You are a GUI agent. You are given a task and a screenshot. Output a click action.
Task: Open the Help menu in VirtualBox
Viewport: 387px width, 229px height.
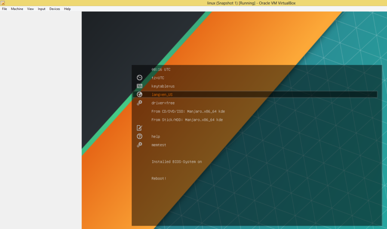point(68,9)
